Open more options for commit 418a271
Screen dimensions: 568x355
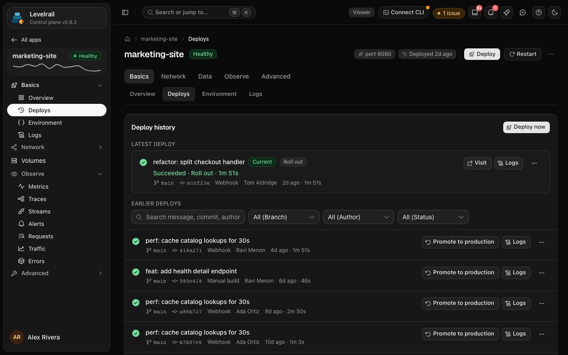coord(542,242)
